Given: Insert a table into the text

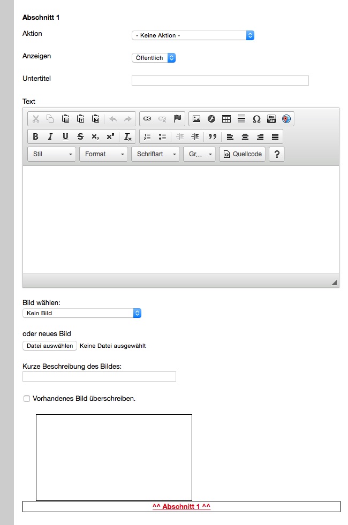Looking at the screenshot, I should pos(226,119).
